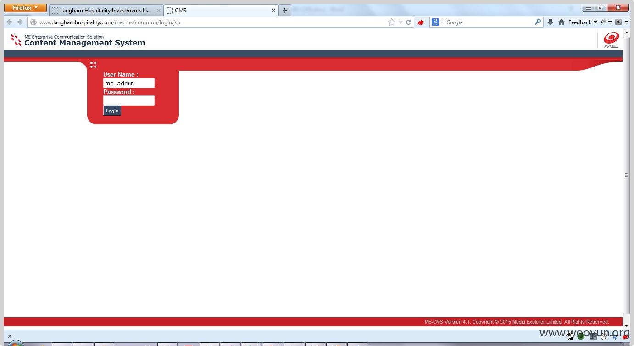Go to the Home page icon
The image size is (634, 346).
[562, 22]
